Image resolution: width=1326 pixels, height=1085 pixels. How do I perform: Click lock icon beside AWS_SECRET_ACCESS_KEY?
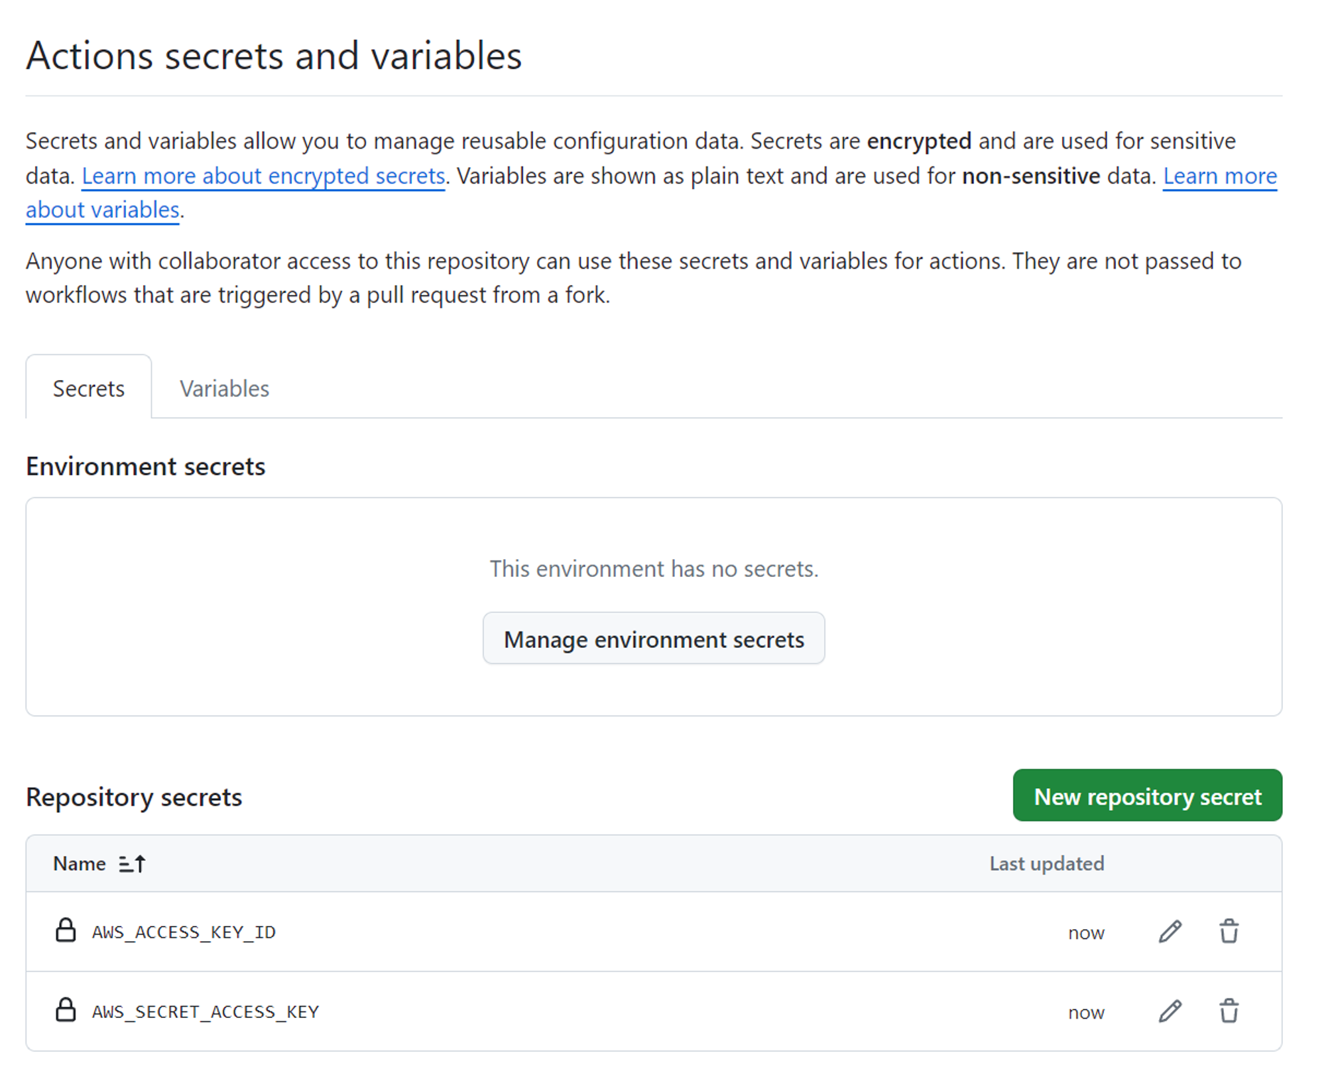point(66,1009)
